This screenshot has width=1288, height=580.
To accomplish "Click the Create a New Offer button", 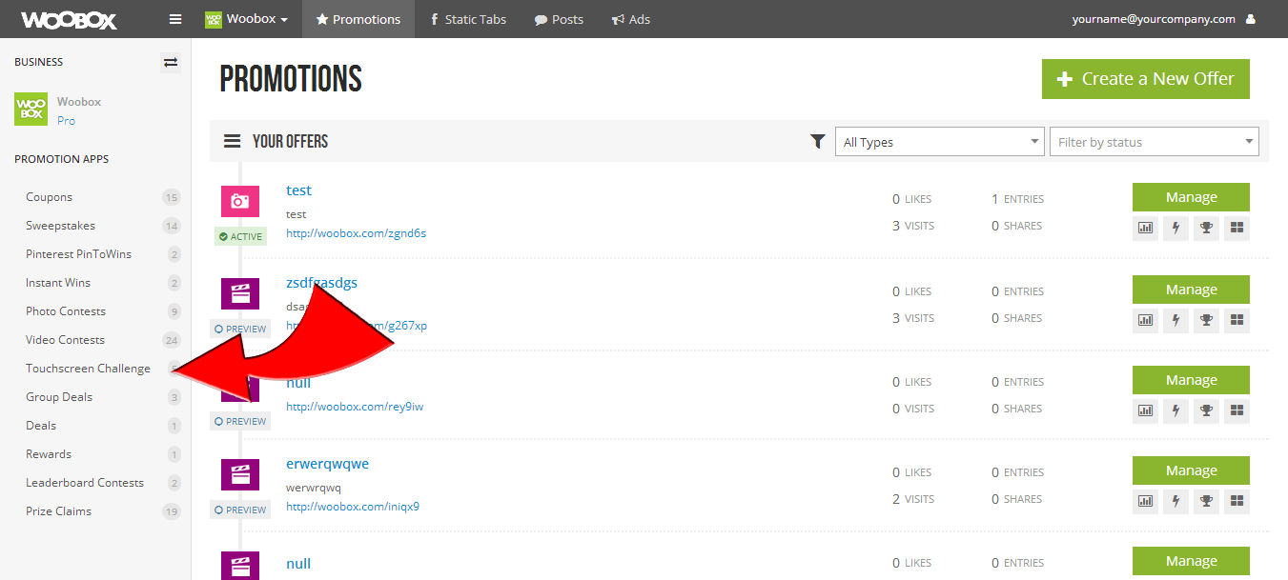I will pos(1146,79).
